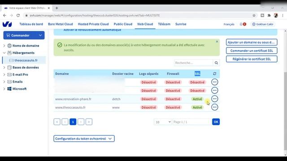This screenshot has width=287, height=161.
Task: Open the notifications bell
Action: pyautogui.click(x=241, y=24)
